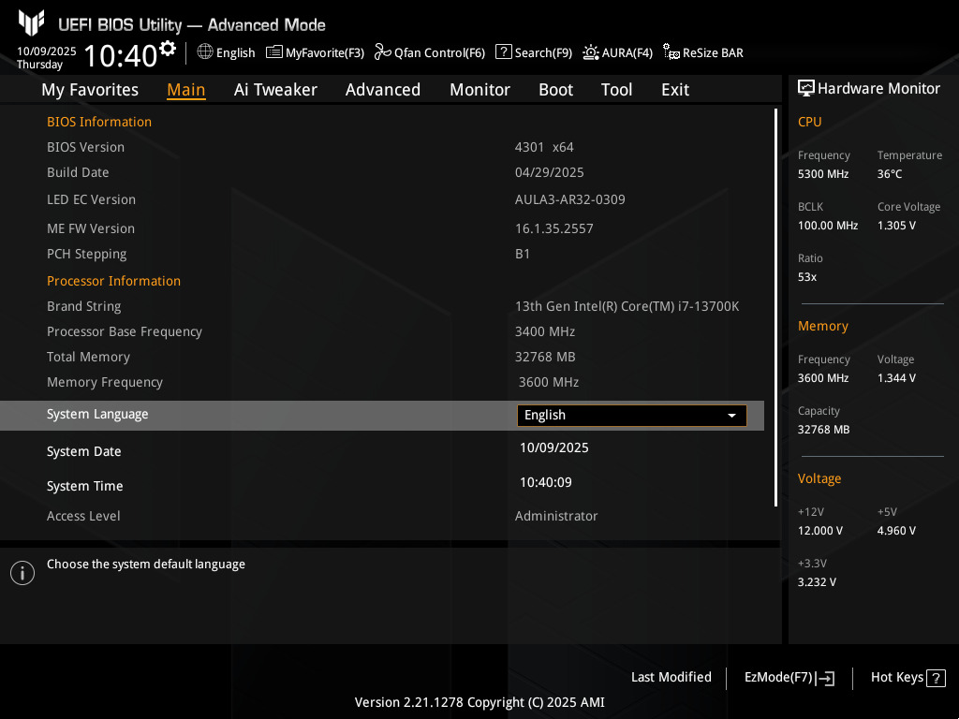The width and height of the screenshot is (959, 719).
Task: Click the settings gear next to the clock
Action: pyautogui.click(x=168, y=49)
